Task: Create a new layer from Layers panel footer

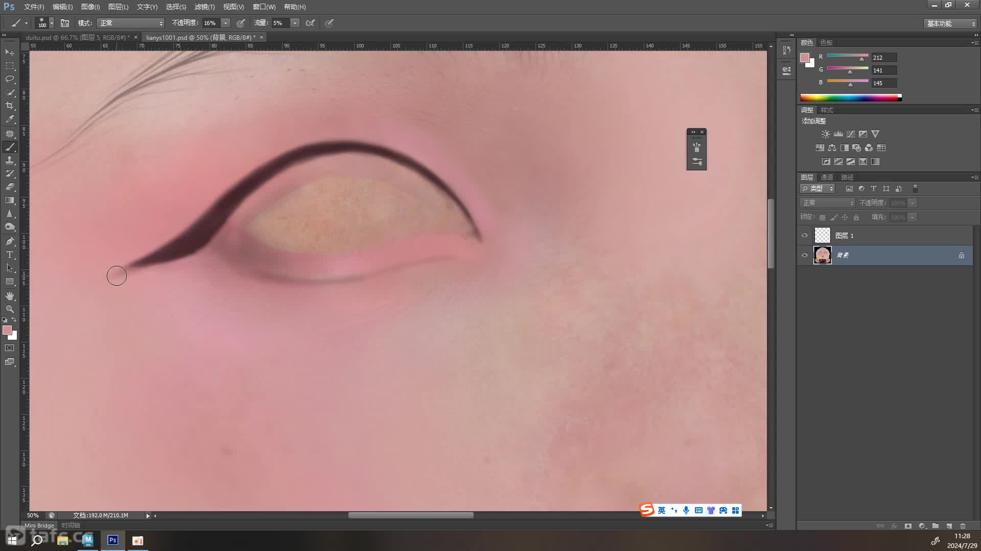Action: point(949,525)
